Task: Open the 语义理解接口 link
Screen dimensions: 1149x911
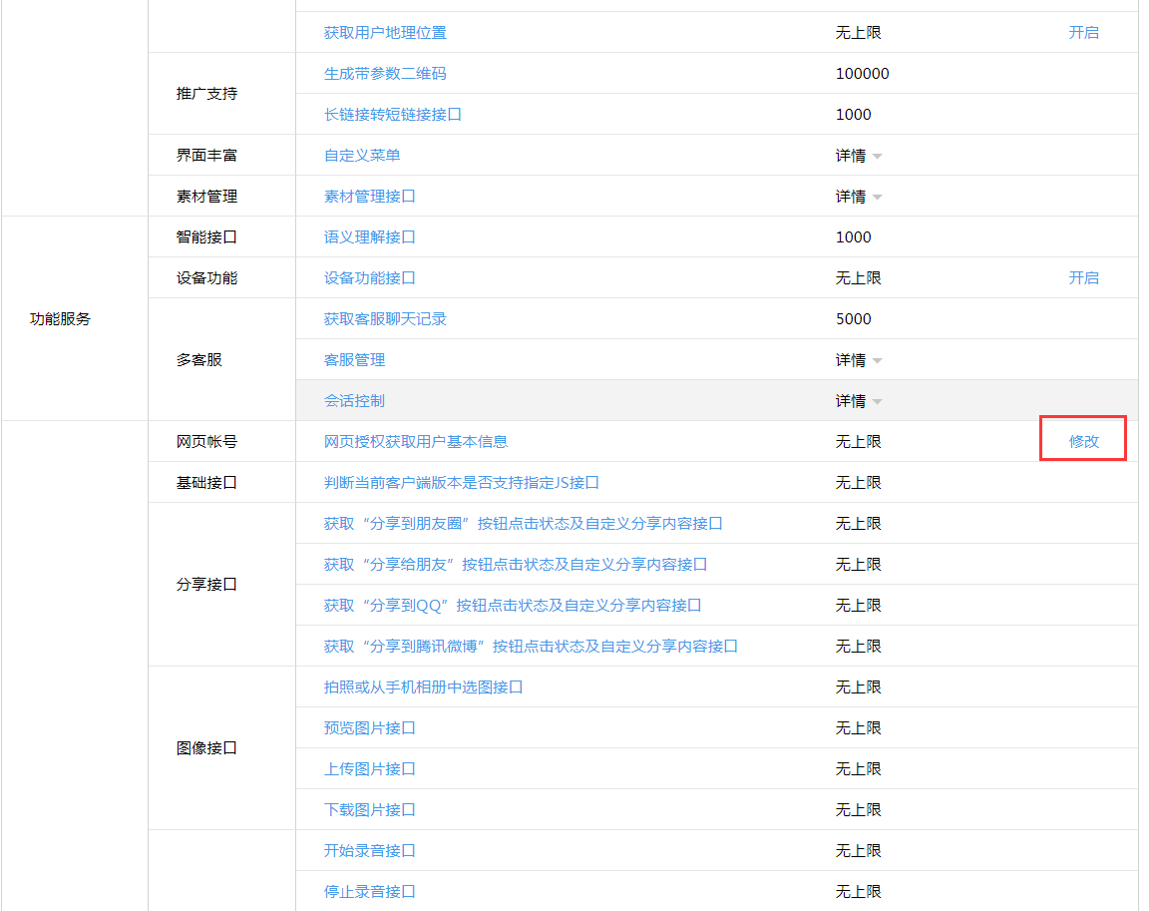Action: [369, 237]
